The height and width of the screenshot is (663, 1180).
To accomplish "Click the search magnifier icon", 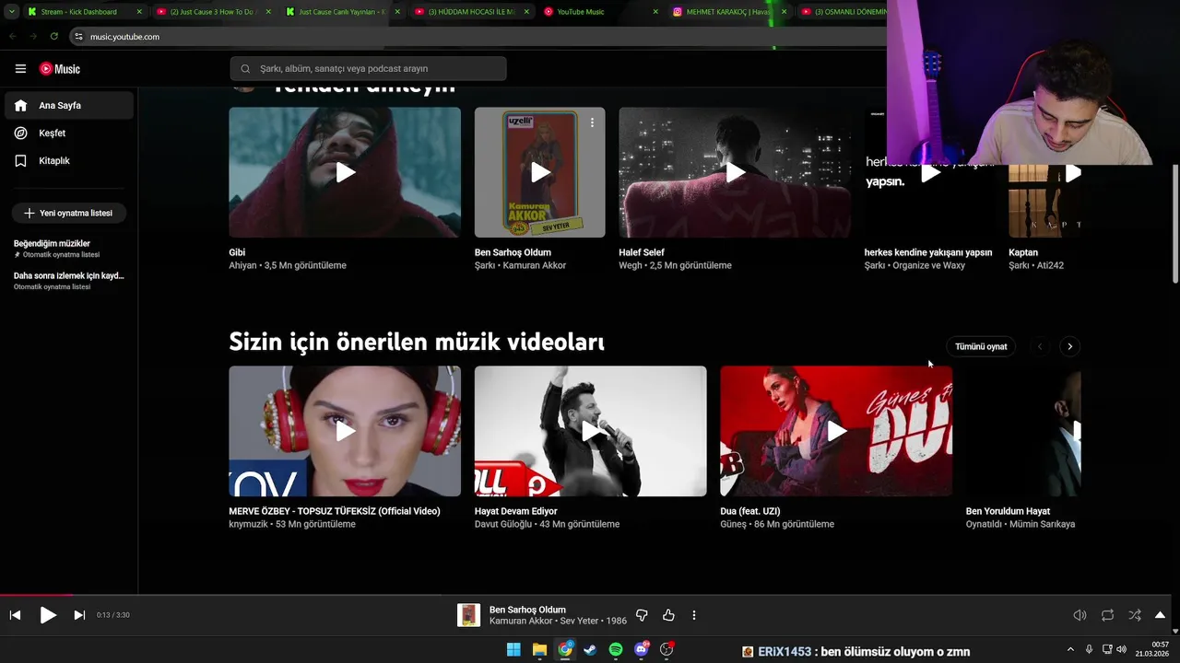I will [x=245, y=68].
